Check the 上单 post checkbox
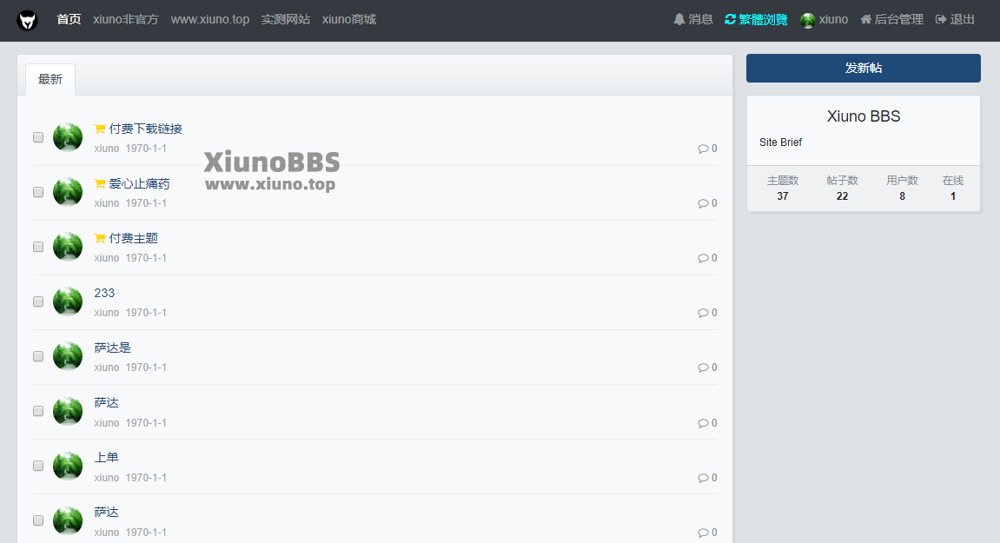Image resolution: width=1000 pixels, height=543 pixels. [38, 467]
